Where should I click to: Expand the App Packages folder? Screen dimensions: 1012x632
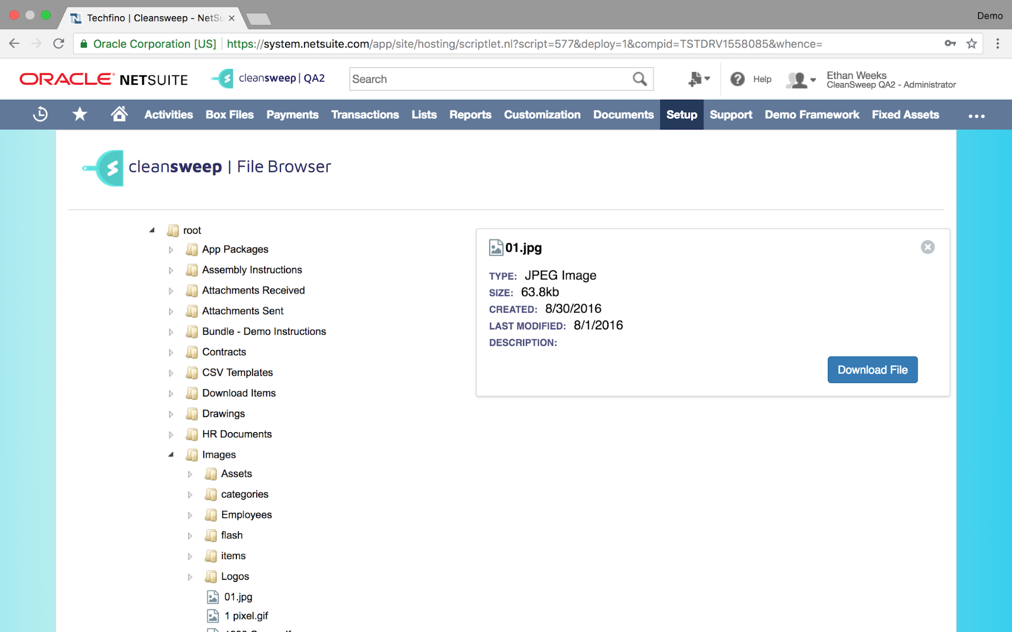pyautogui.click(x=171, y=249)
